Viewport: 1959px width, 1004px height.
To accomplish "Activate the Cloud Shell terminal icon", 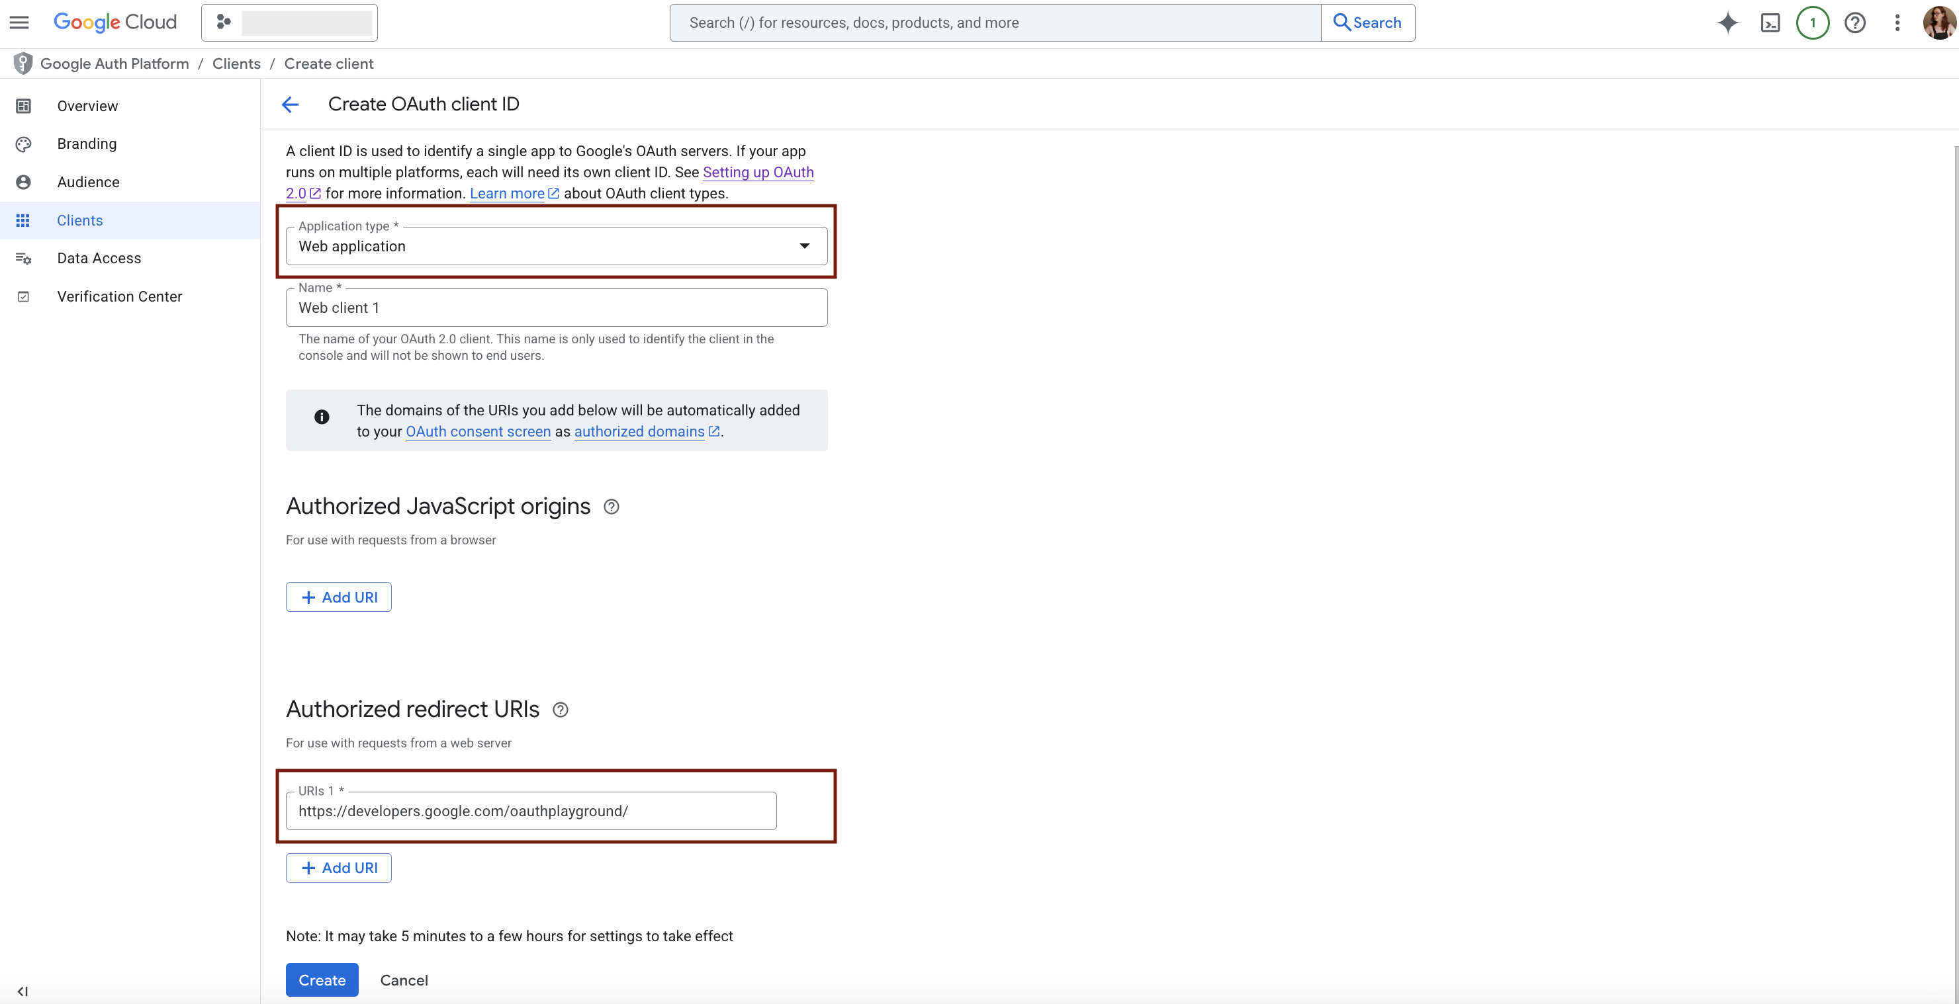I will point(1771,22).
